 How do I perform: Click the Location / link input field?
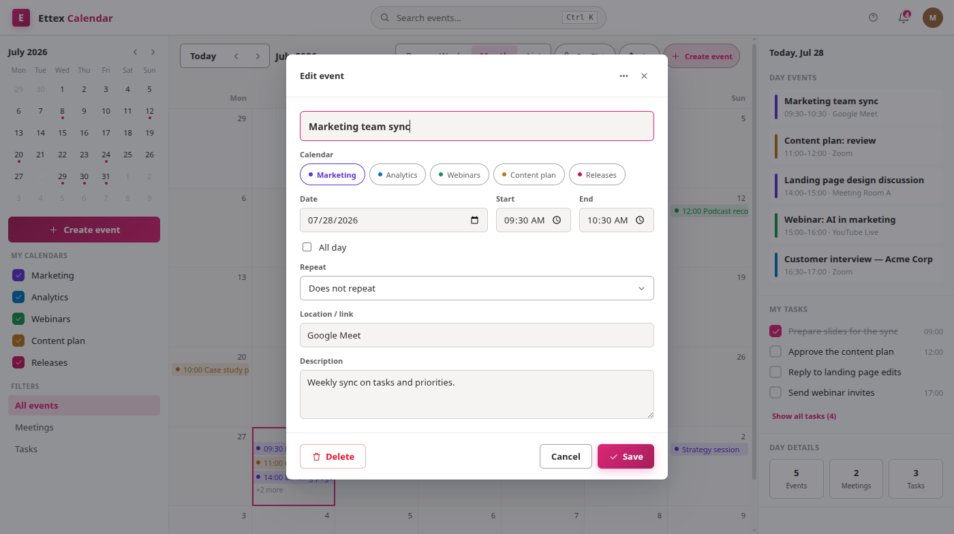(477, 335)
